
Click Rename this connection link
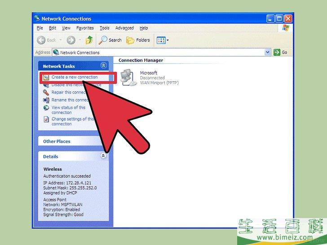(x=70, y=100)
